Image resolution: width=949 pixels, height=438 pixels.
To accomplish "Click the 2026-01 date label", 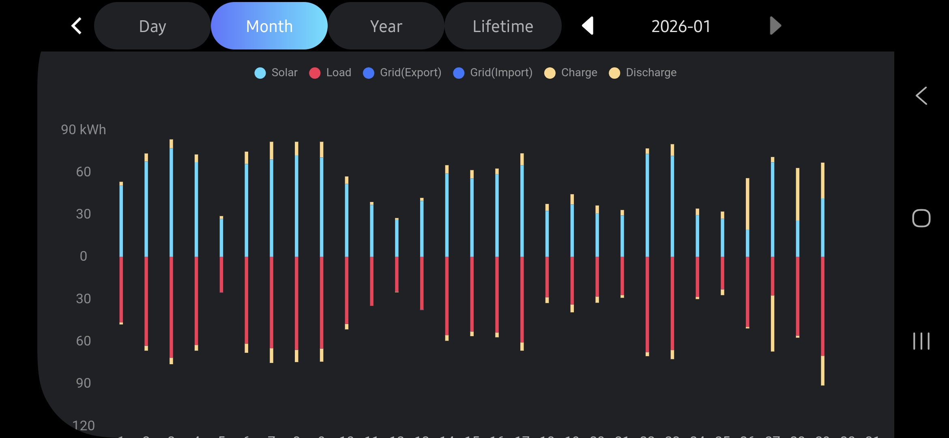I will tap(681, 26).
